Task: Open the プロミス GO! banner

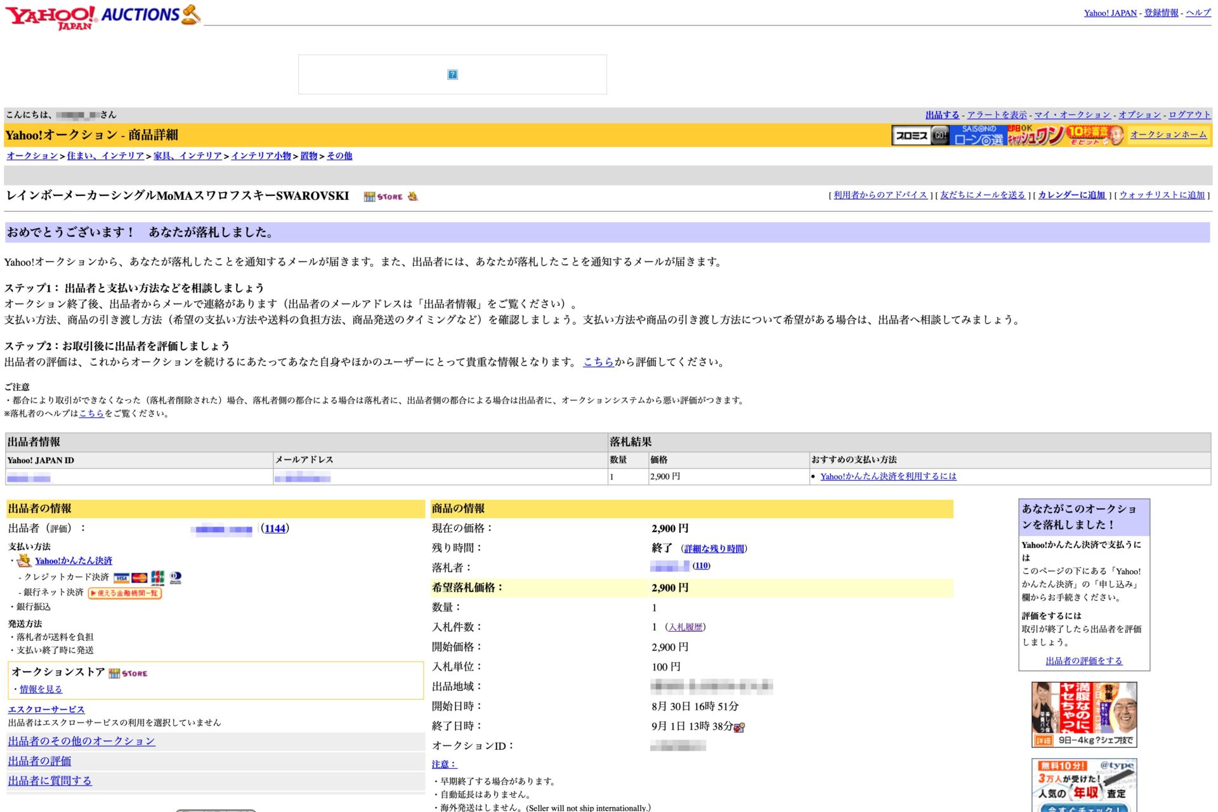Action: pos(920,135)
